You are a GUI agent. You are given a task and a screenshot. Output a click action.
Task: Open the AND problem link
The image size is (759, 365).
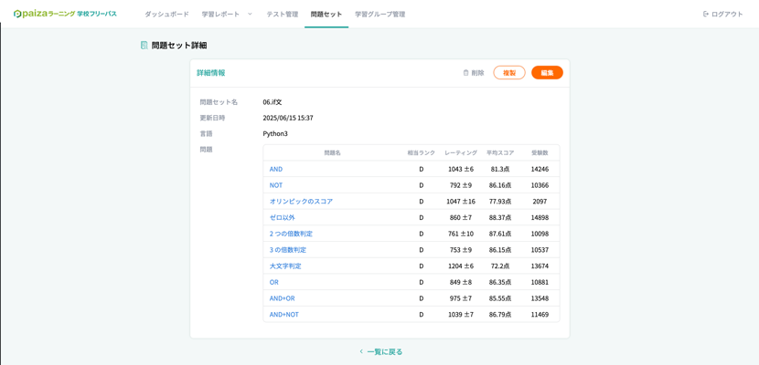point(276,169)
